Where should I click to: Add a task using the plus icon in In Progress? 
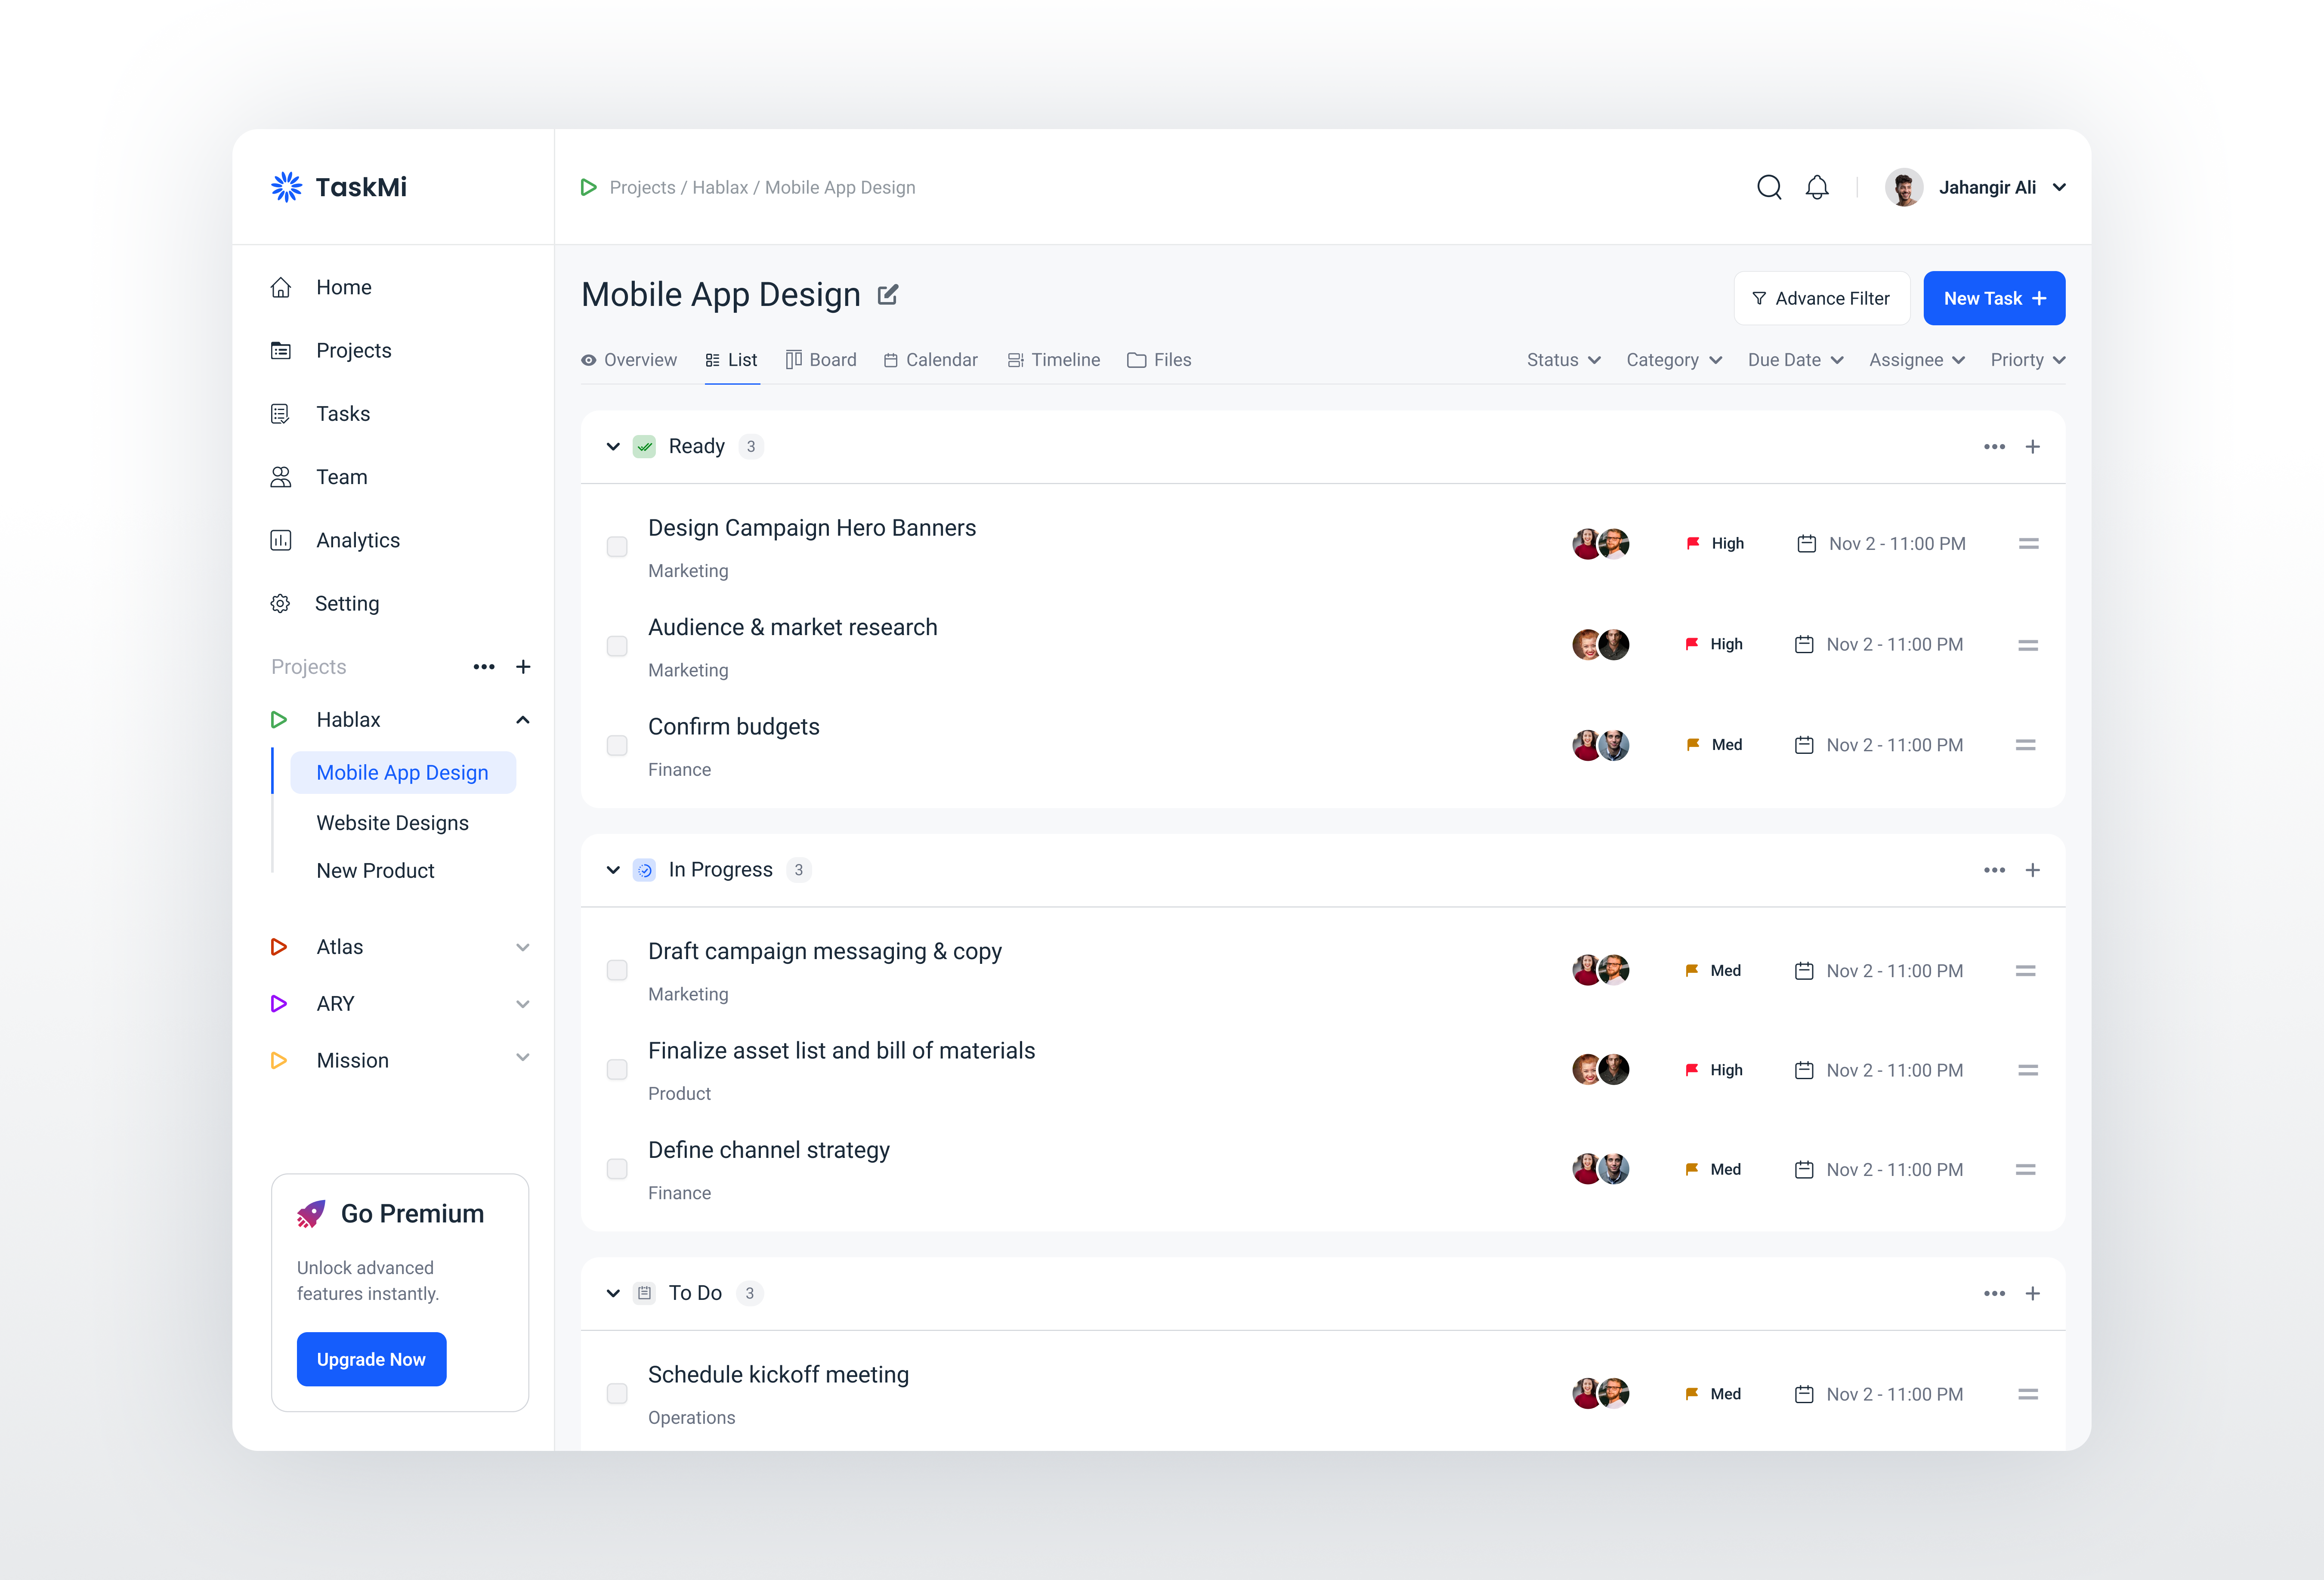coord(2033,870)
